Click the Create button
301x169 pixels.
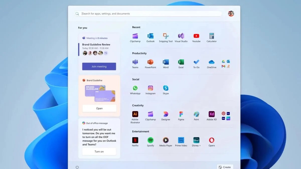click(x=225, y=167)
